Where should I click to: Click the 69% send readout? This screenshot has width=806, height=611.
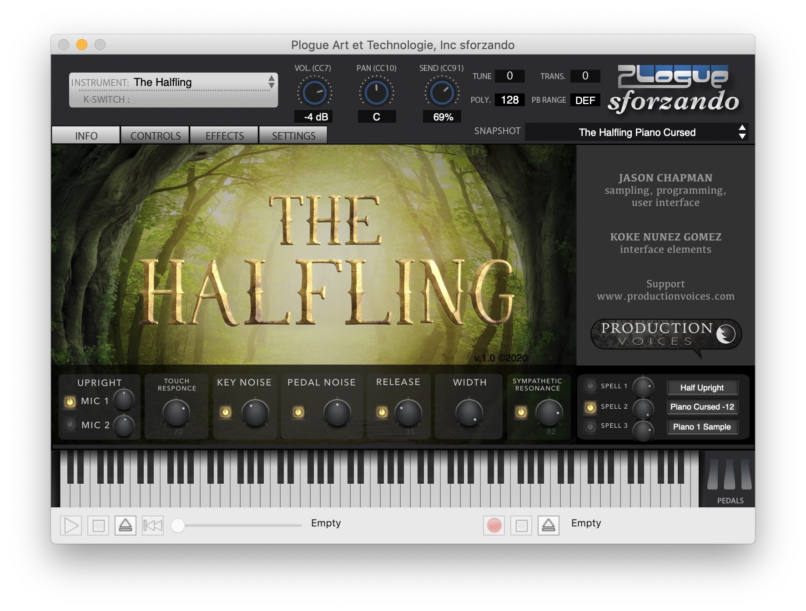(442, 117)
